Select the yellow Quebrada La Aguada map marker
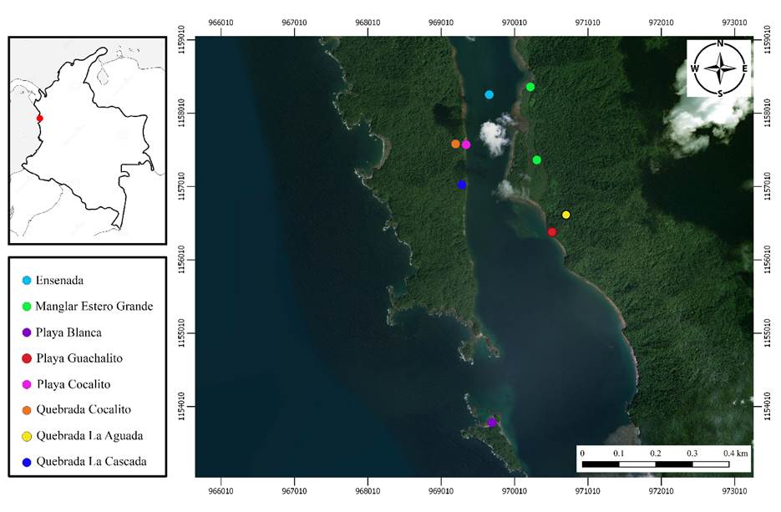The width and height of the screenshot is (781, 512). (566, 215)
